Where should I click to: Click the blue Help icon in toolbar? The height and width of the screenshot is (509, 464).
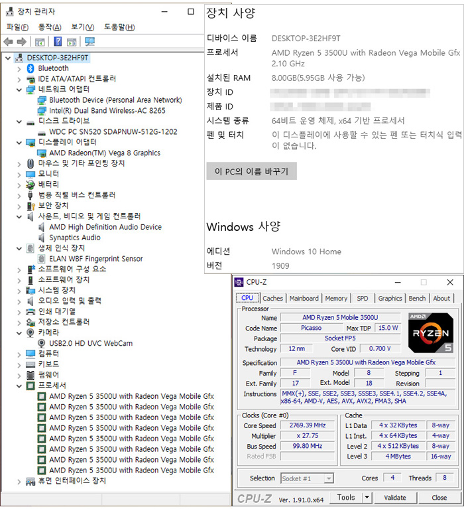click(58, 42)
